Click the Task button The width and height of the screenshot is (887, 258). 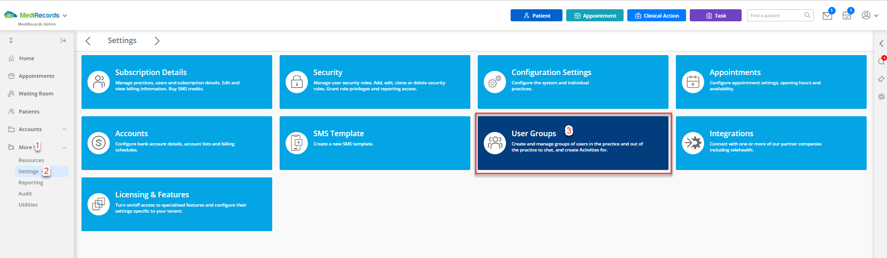[716, 15]
